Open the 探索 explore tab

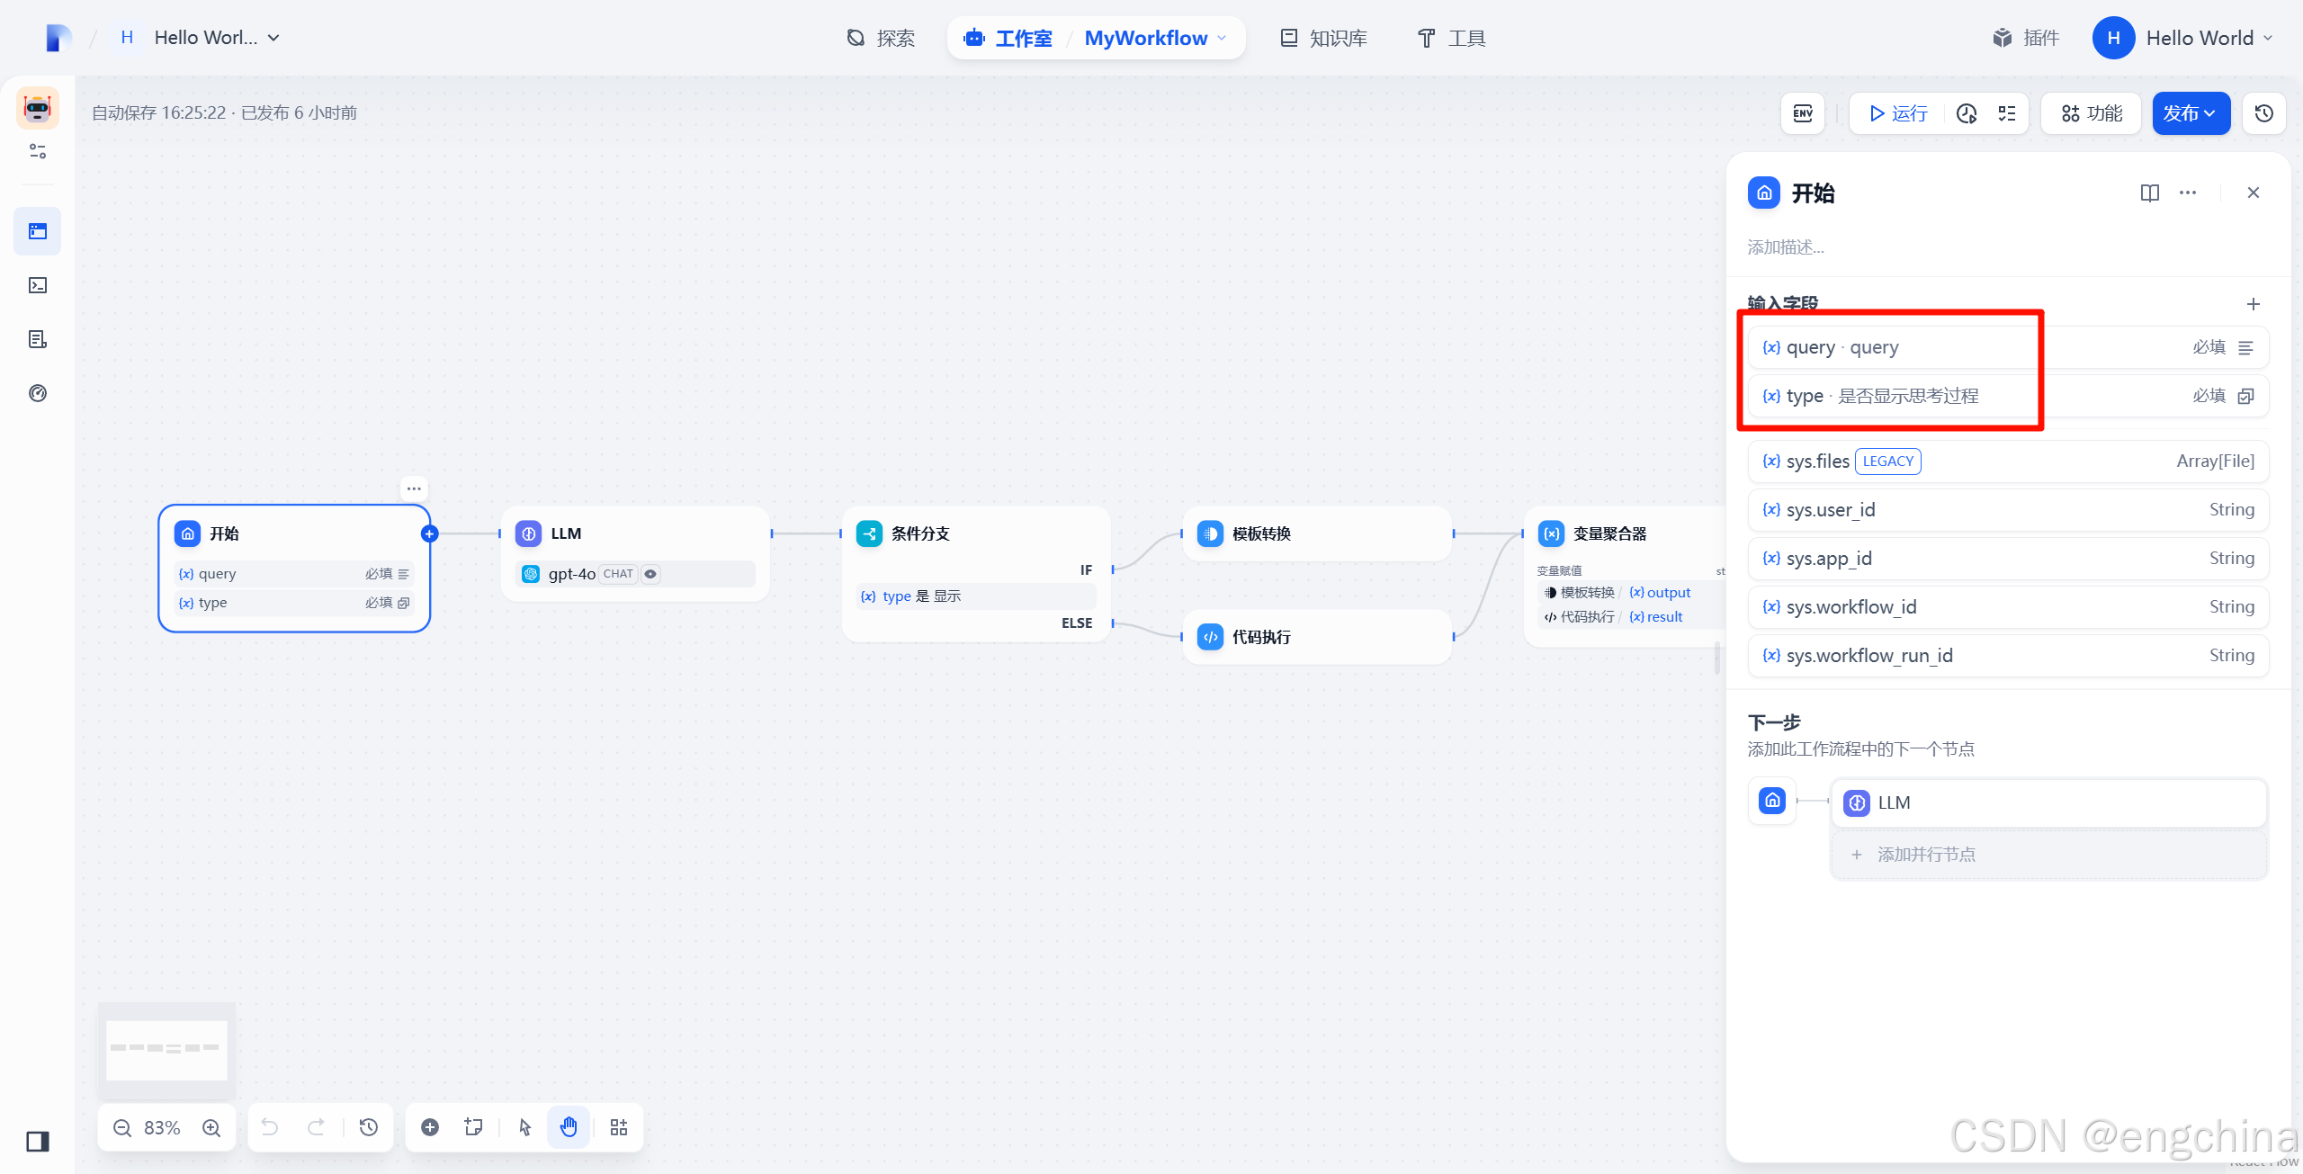[x=881, y=38]
